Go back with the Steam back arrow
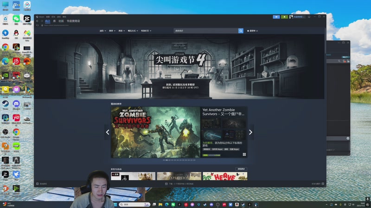371x208 pixels. tap(38, 21)
